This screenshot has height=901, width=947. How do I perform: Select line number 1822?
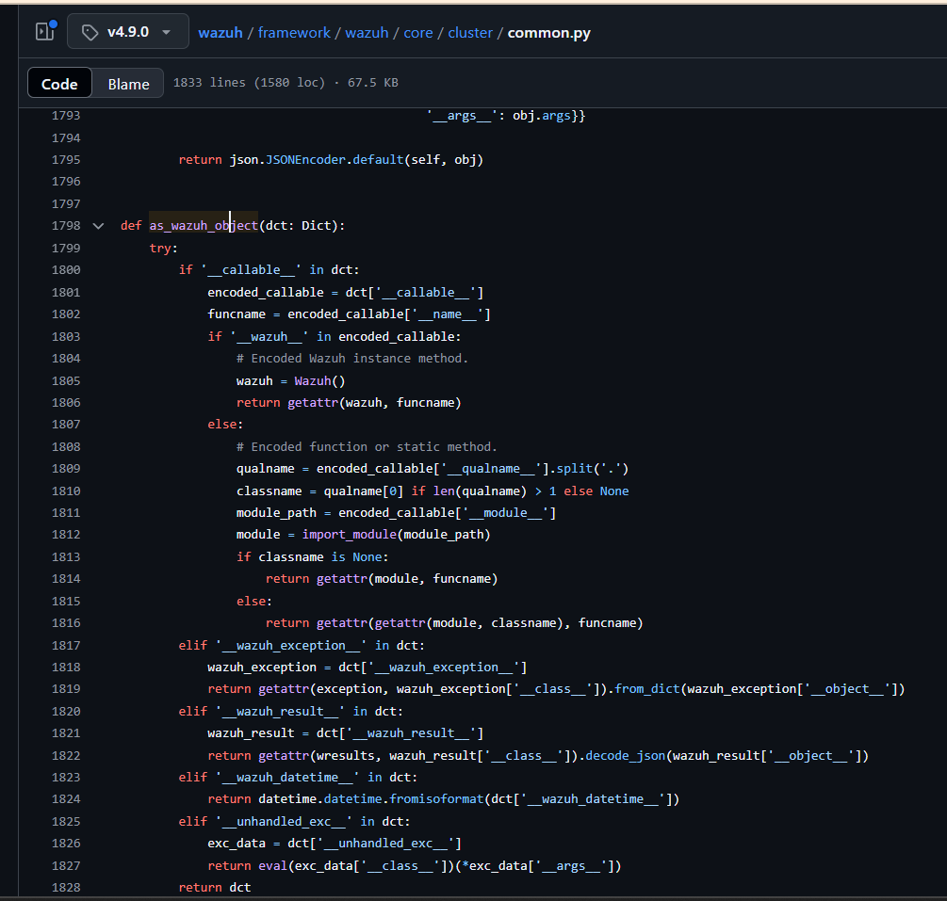66,756
